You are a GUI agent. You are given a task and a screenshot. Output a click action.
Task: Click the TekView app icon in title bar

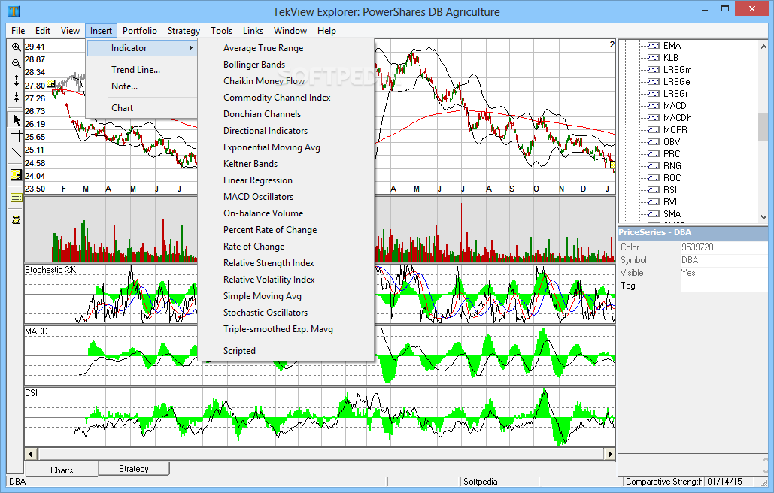pos(14,11)
